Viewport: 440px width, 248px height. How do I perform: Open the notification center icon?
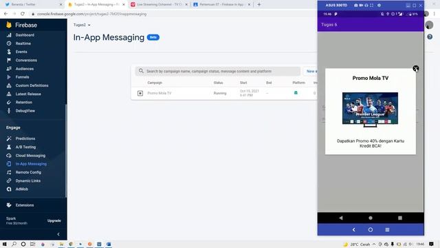(431, 244)
